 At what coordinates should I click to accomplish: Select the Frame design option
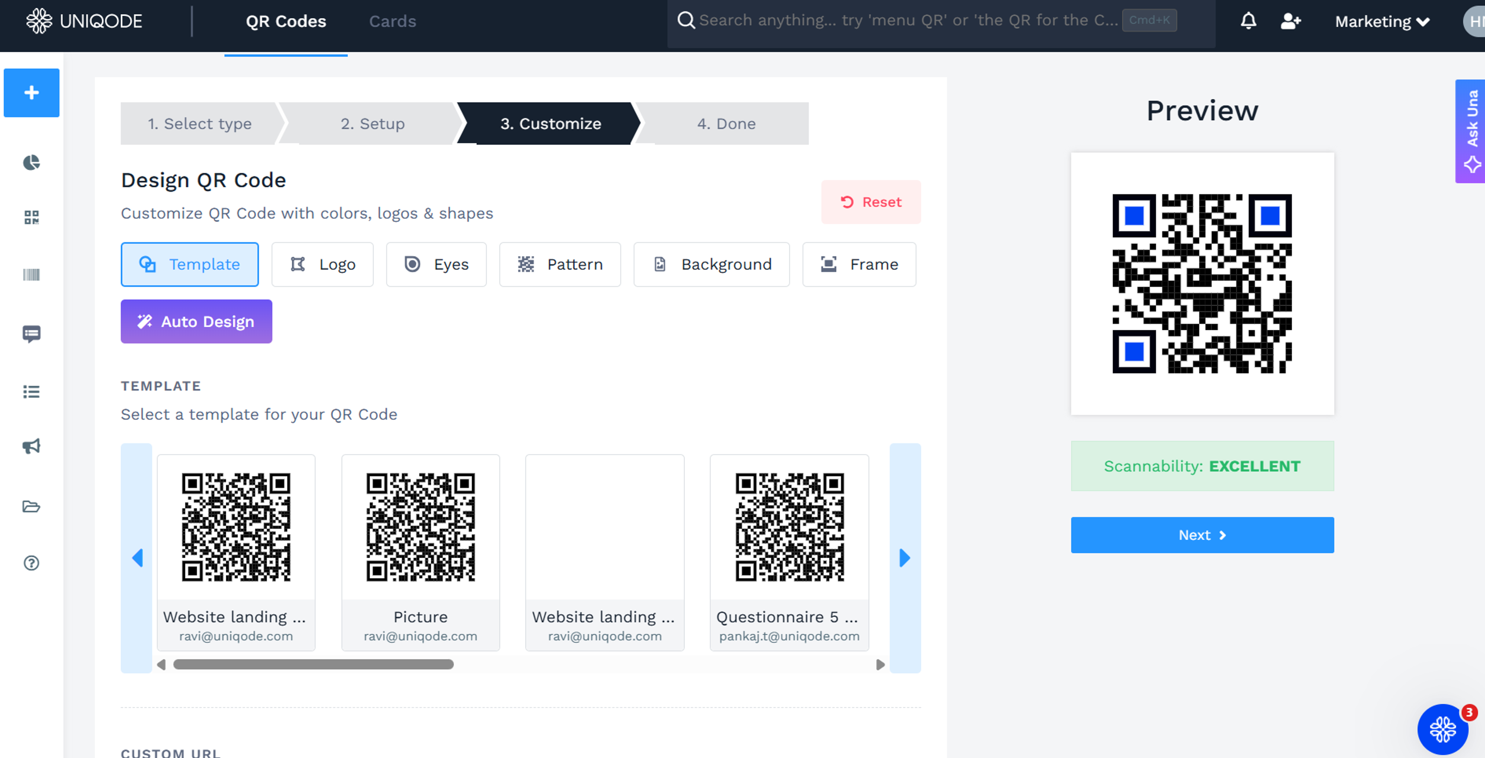tap(859, 264)
